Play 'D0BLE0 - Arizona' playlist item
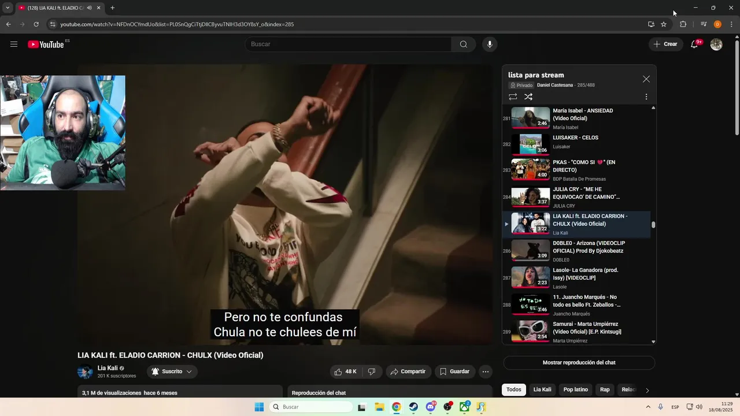The height and width of the screenshot is (416, 740). click(x=576, y=251)
